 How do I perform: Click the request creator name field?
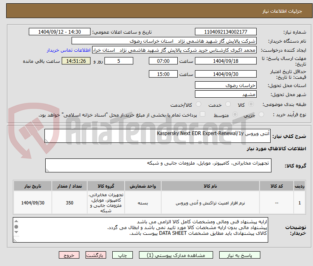174,50
